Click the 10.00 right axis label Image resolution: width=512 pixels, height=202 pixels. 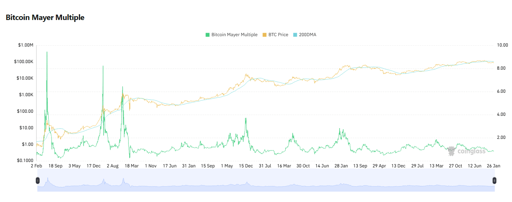pyautogui.click(x=503, y=45)
